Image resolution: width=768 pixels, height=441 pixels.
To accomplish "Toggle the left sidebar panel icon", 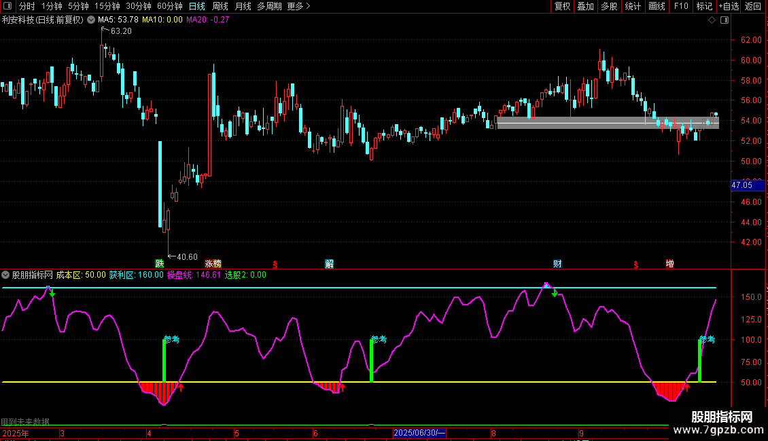I will 7,6.
